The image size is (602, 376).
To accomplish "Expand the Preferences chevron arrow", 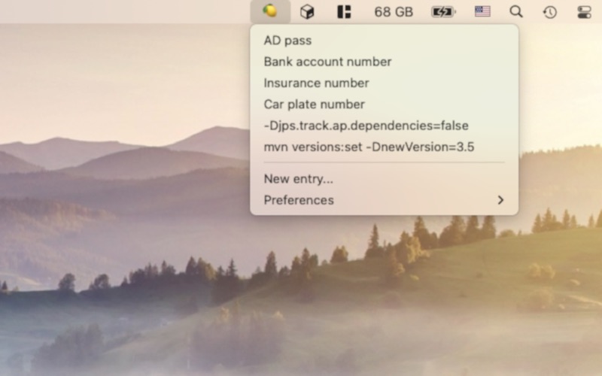I will click(500, 200).
